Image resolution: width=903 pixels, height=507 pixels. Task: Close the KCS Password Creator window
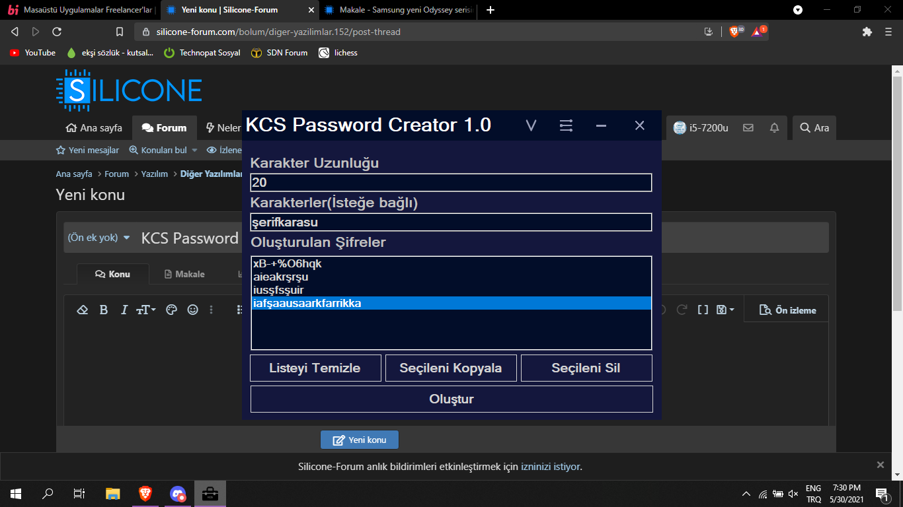[x=639, y=125]
